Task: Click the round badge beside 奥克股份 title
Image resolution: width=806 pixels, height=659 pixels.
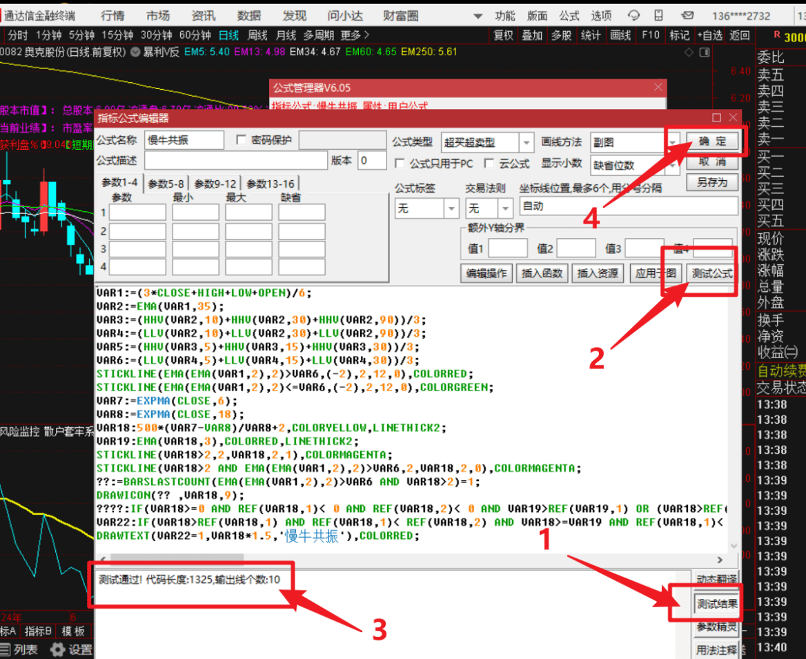Action: tap(135, 52)
